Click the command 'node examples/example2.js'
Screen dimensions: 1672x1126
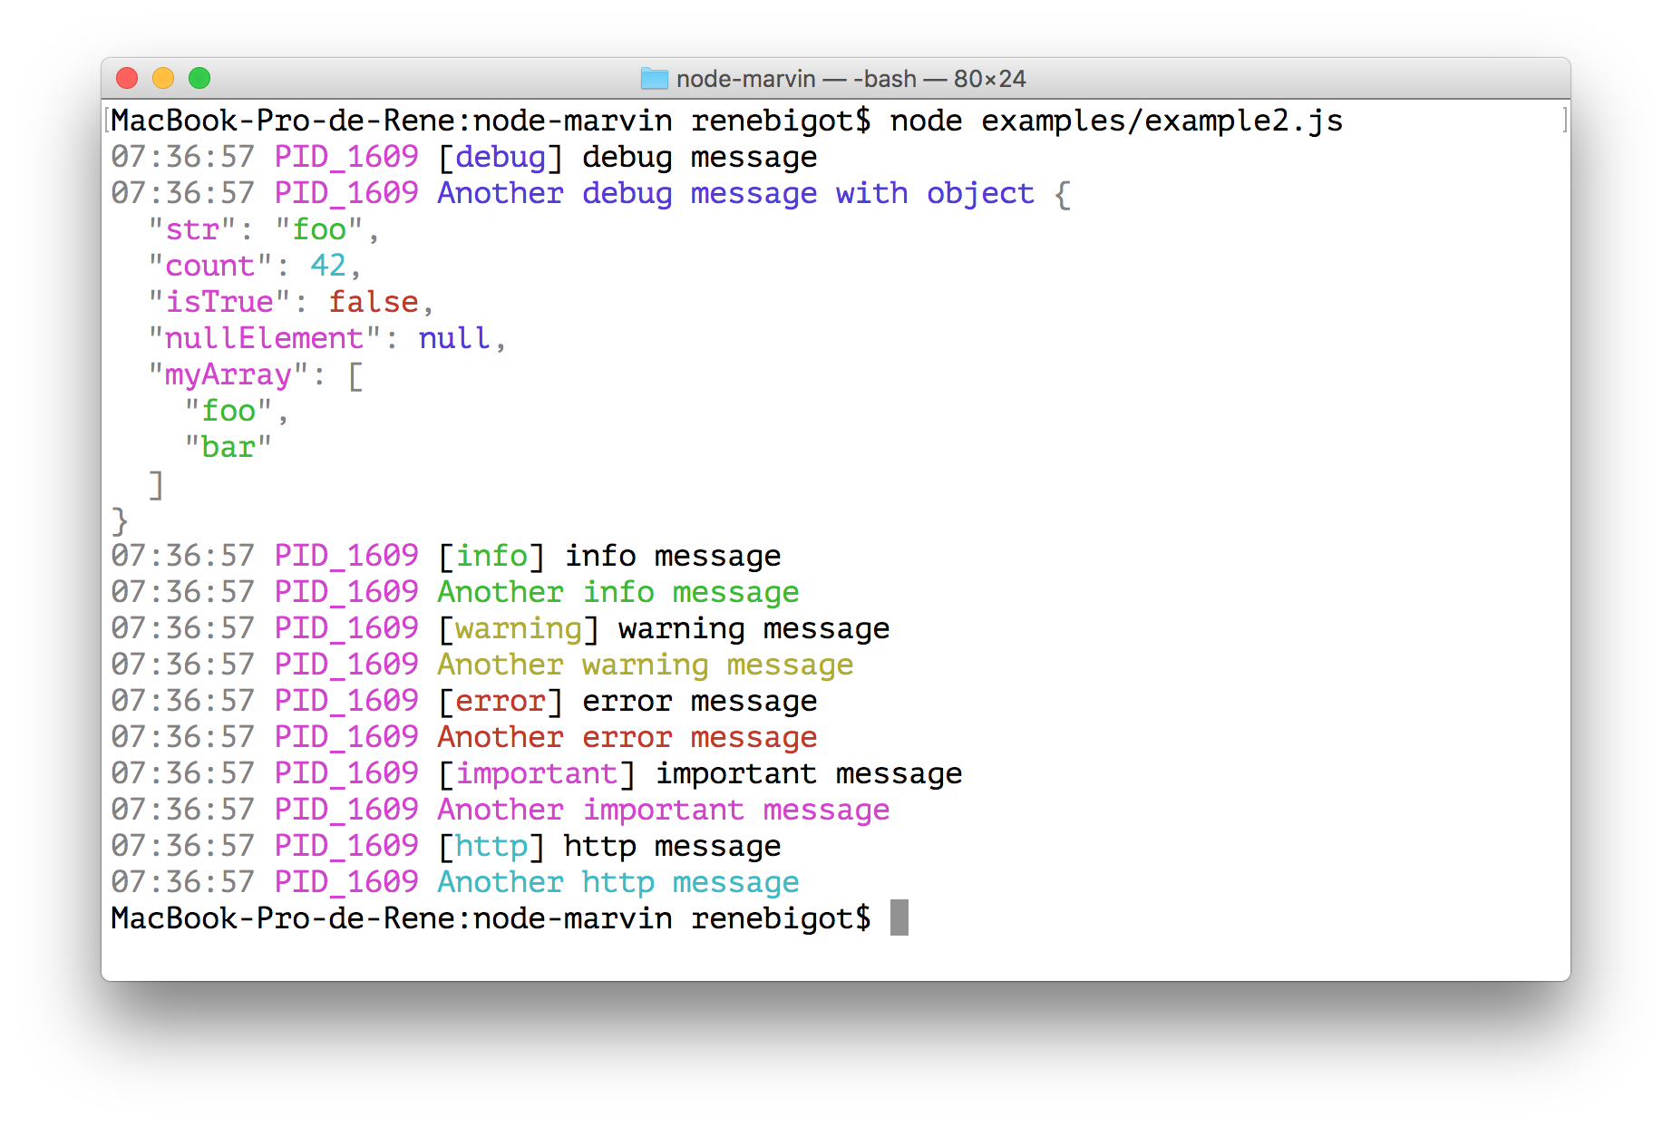click(1116, 121)
